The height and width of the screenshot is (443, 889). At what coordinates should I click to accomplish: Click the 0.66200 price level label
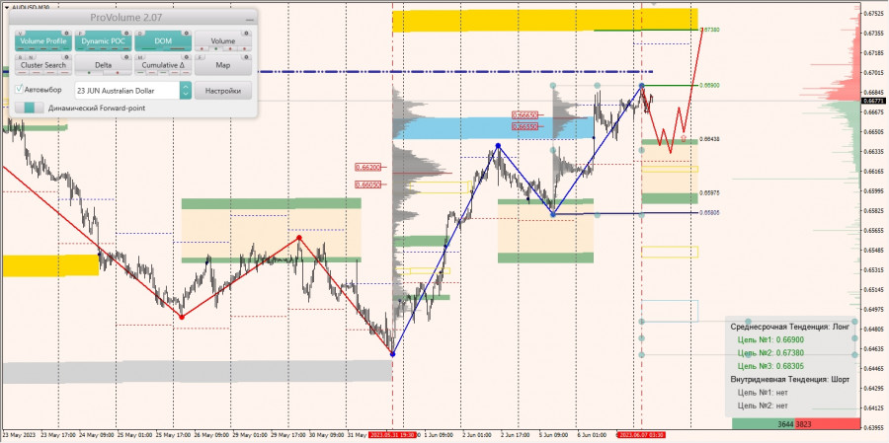pyautogui.click(x=367, y=167)
